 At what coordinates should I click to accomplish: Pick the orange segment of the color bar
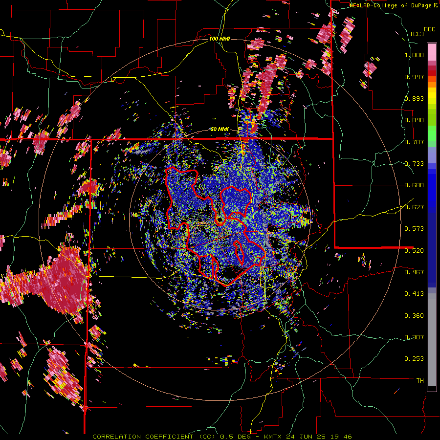tap(432, 85)
